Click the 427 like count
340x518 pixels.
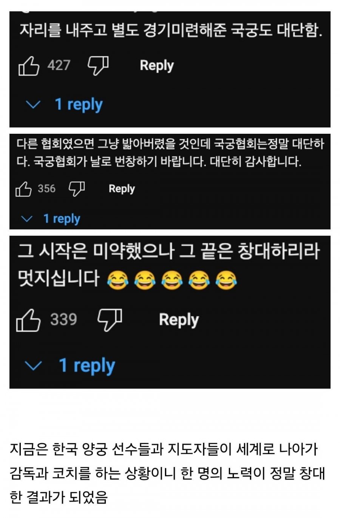tap(59, 65)
